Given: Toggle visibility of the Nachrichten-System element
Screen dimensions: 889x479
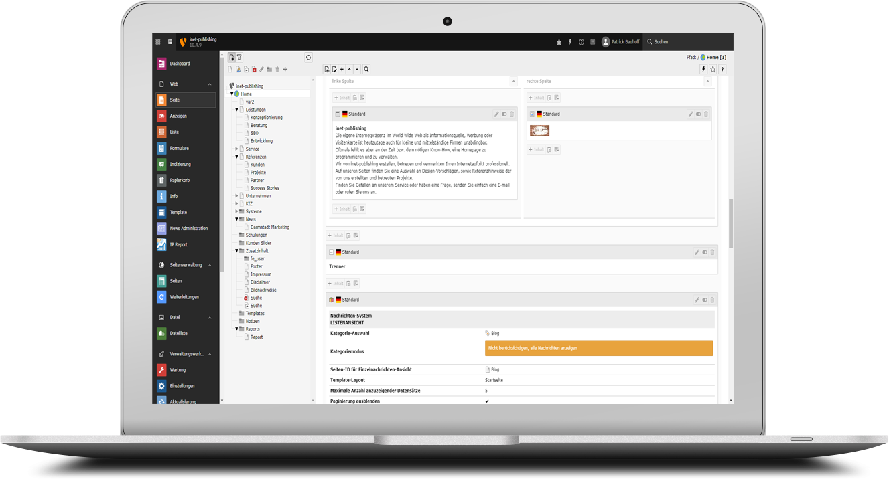Looking at the screenshot, I should pos(705,300).
